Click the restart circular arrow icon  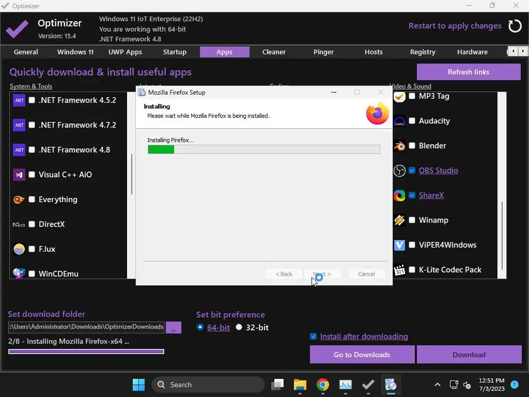[515, 26]
